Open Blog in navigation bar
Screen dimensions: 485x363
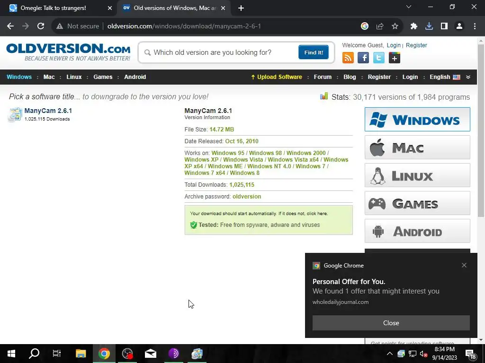pyautogui.click(x=350, y=77)
